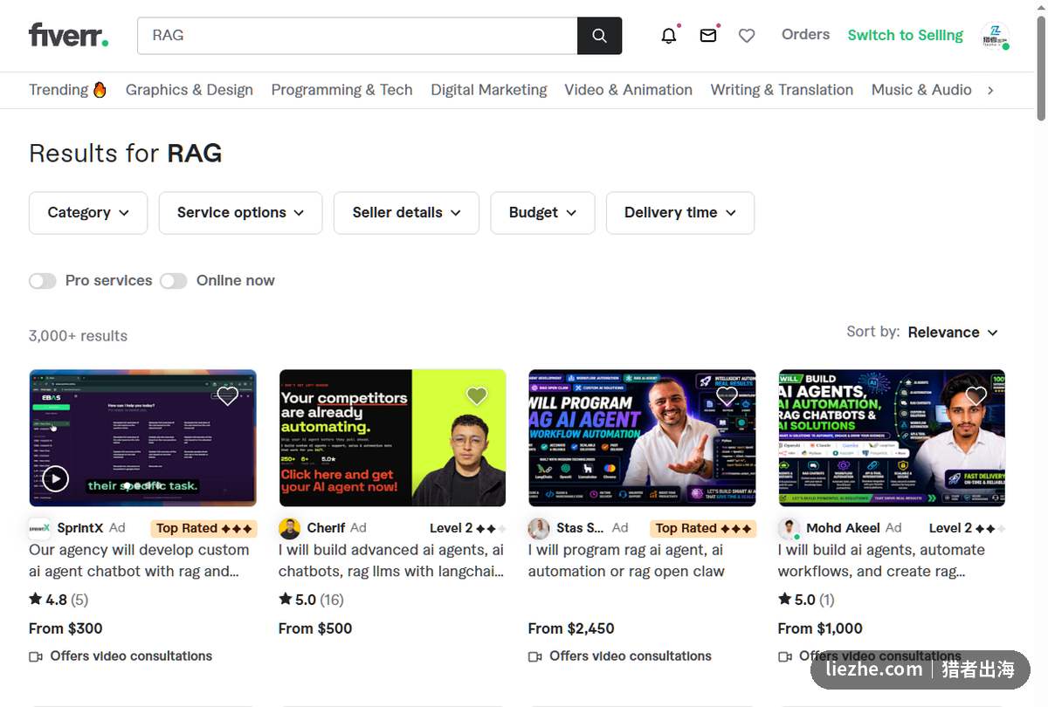Click Stas S video consultation camera icon
Screen dimensions: 1048x707
535,656
